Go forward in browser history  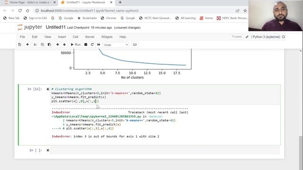point(12,10)
